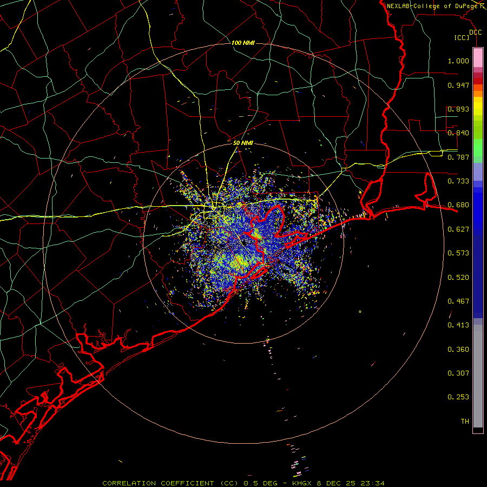Click the 100 NMI range ring label
The width and height of the screenshot is (487, 487).
(x=243, y=43)
